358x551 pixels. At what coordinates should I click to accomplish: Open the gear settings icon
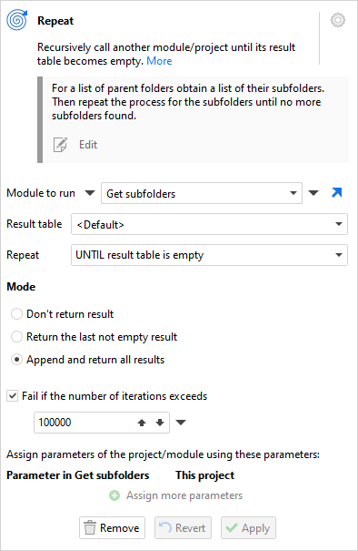338,20
